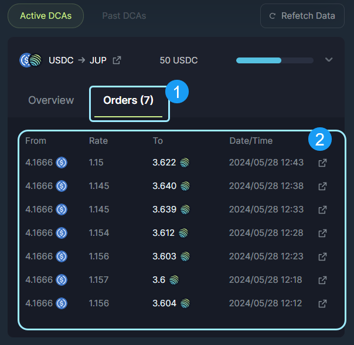The width and height of the screenshot is (354, 345).
Task: Open external link for 12:23 order
Action: coord(322,256)
